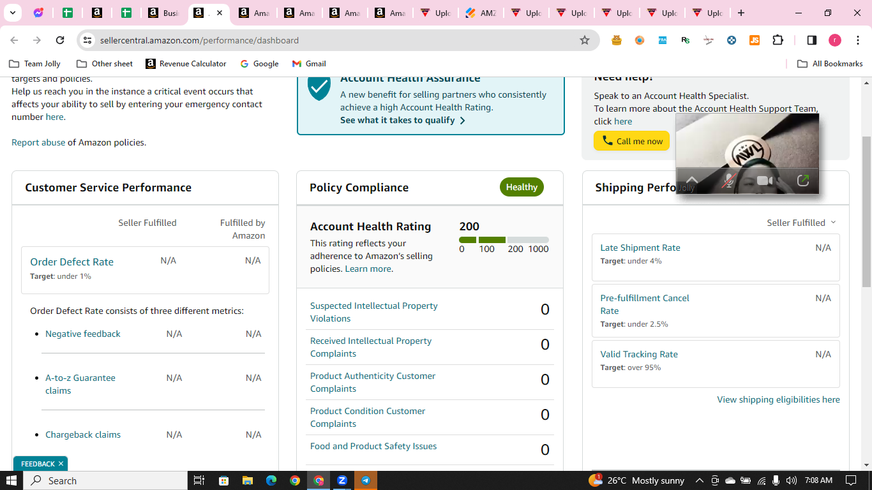Switch to the AM2 browser tab
The width and height of the screenshot is (872, 490).
(x=481, y=13)
